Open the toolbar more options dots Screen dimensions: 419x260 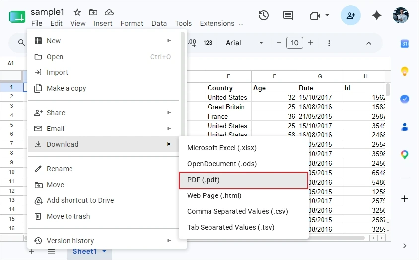click(x=329, y=43)
